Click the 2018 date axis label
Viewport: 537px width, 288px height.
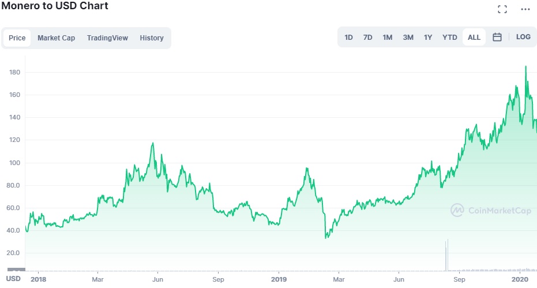coord(38,279)
